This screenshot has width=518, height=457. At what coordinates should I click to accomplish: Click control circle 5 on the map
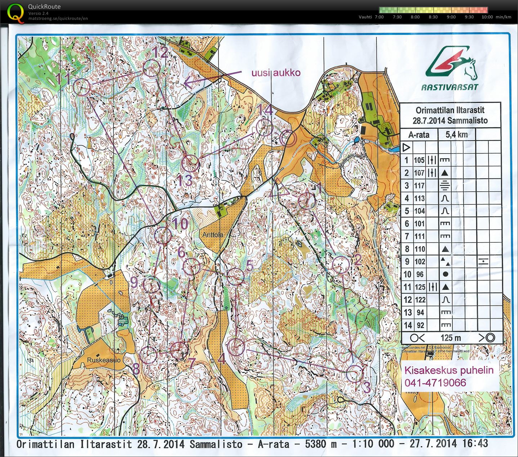[x=236, y=277]
